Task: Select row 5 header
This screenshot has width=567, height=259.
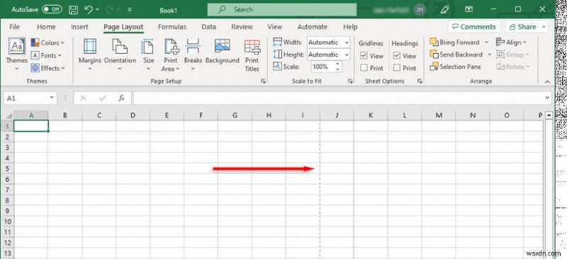Action: tap(7, 168)
